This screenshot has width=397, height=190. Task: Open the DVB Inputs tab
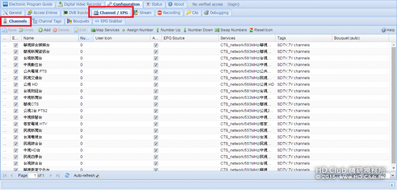(75, 12)
